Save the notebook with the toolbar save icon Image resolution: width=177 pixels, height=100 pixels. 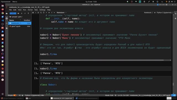coord(33,12)
